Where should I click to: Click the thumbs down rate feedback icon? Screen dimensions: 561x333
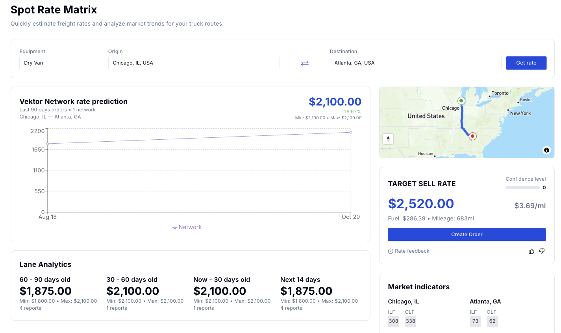(542, 251)
